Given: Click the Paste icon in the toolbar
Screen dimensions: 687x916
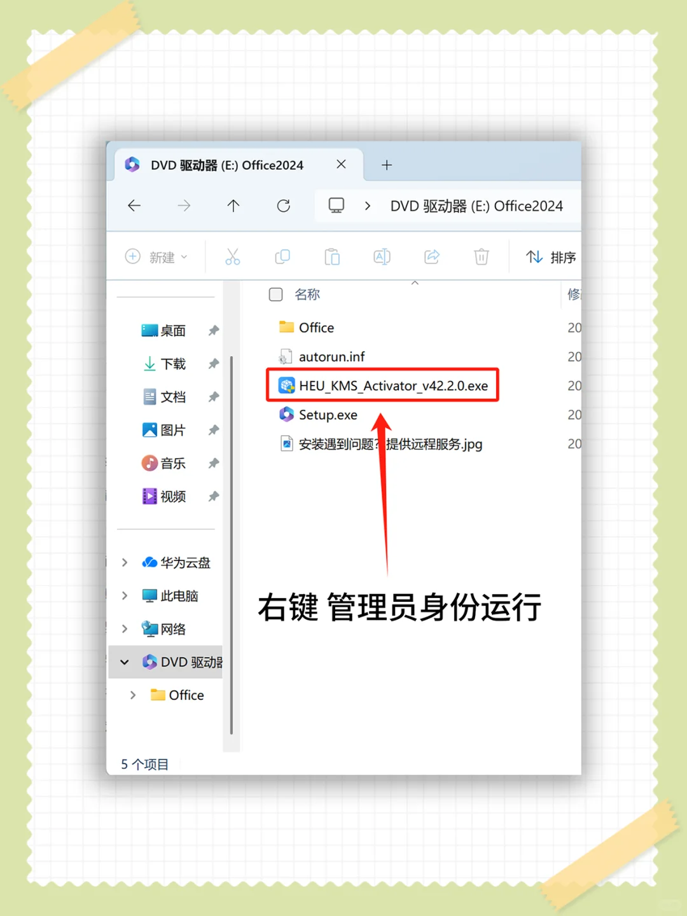Looking at the screenshot, I should click(332, 256).
